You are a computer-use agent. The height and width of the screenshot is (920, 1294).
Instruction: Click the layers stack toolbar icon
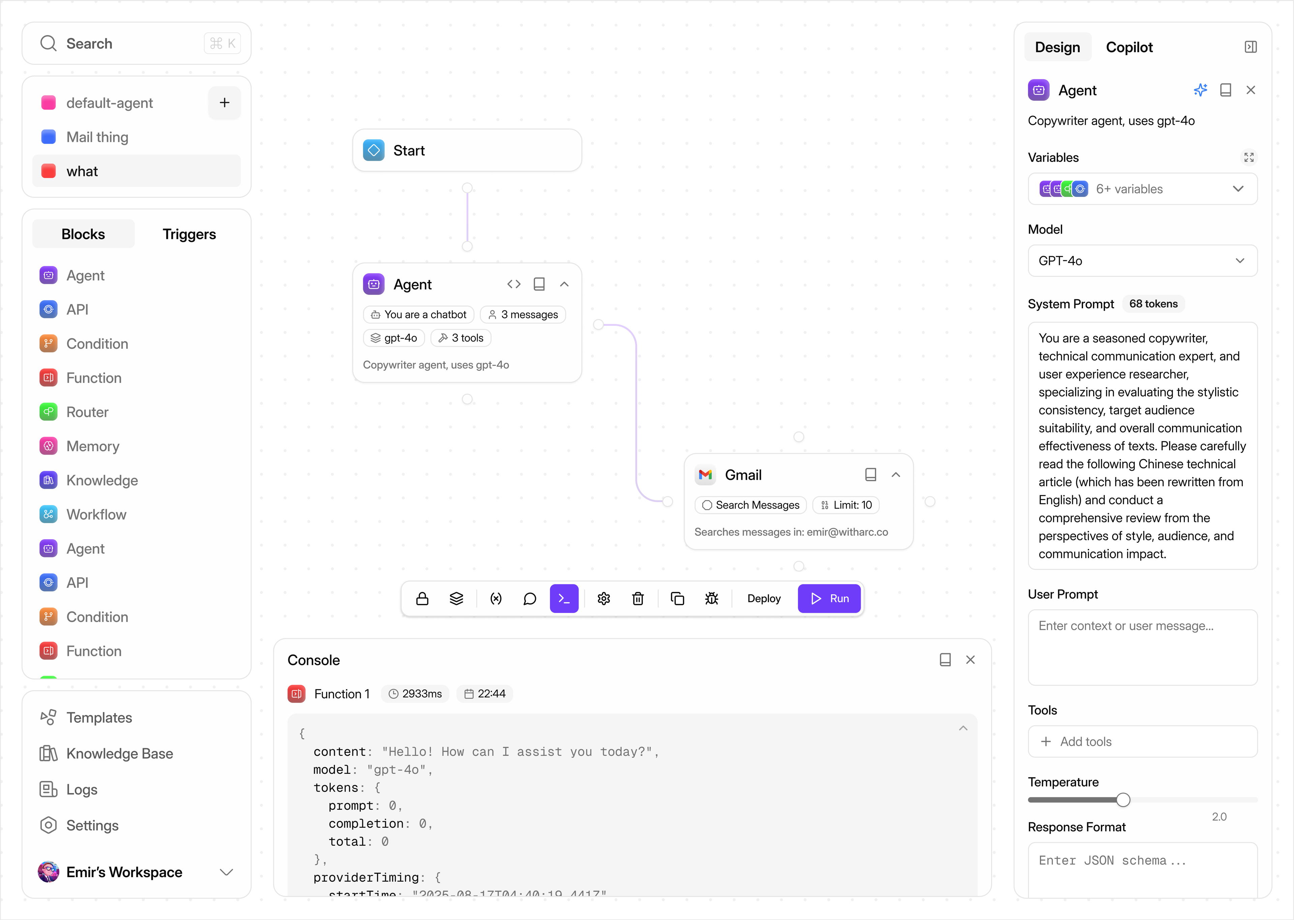[x=457, y=599]
